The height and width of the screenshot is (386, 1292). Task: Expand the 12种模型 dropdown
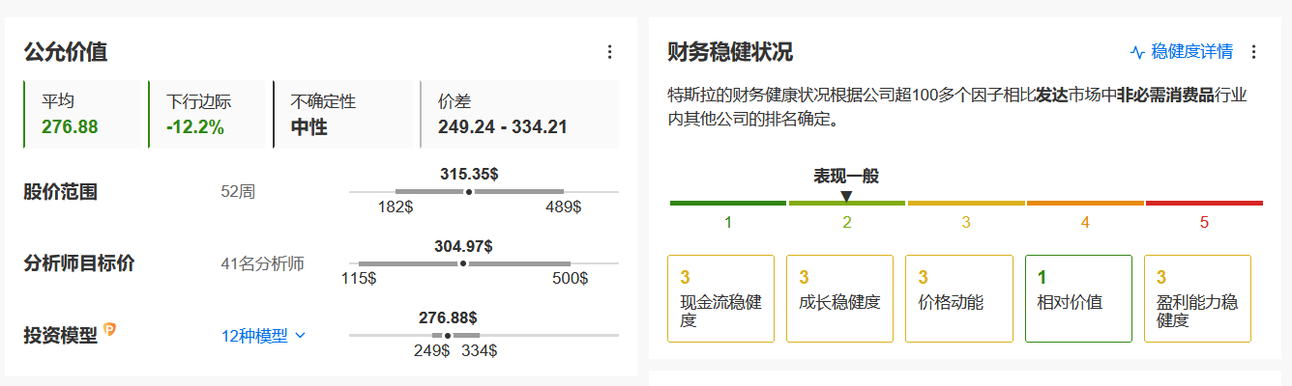click(x=263, y=336)
